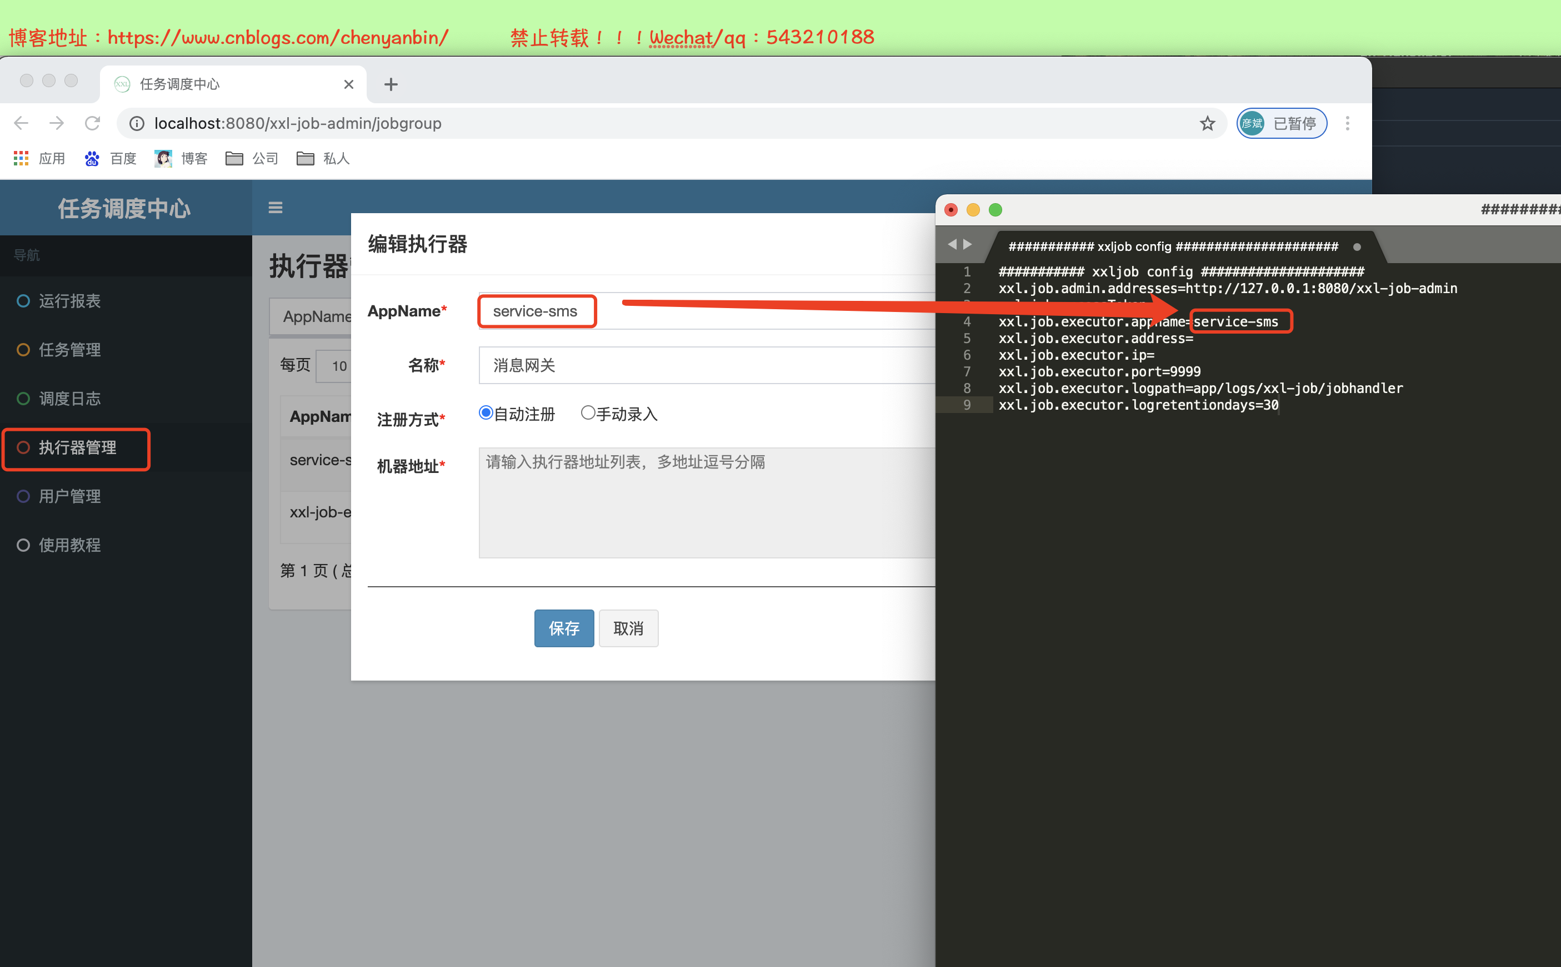Click the Baidu paw bookmark icon
Viewport: 1561px width, 967px height.
coord(92,158)
